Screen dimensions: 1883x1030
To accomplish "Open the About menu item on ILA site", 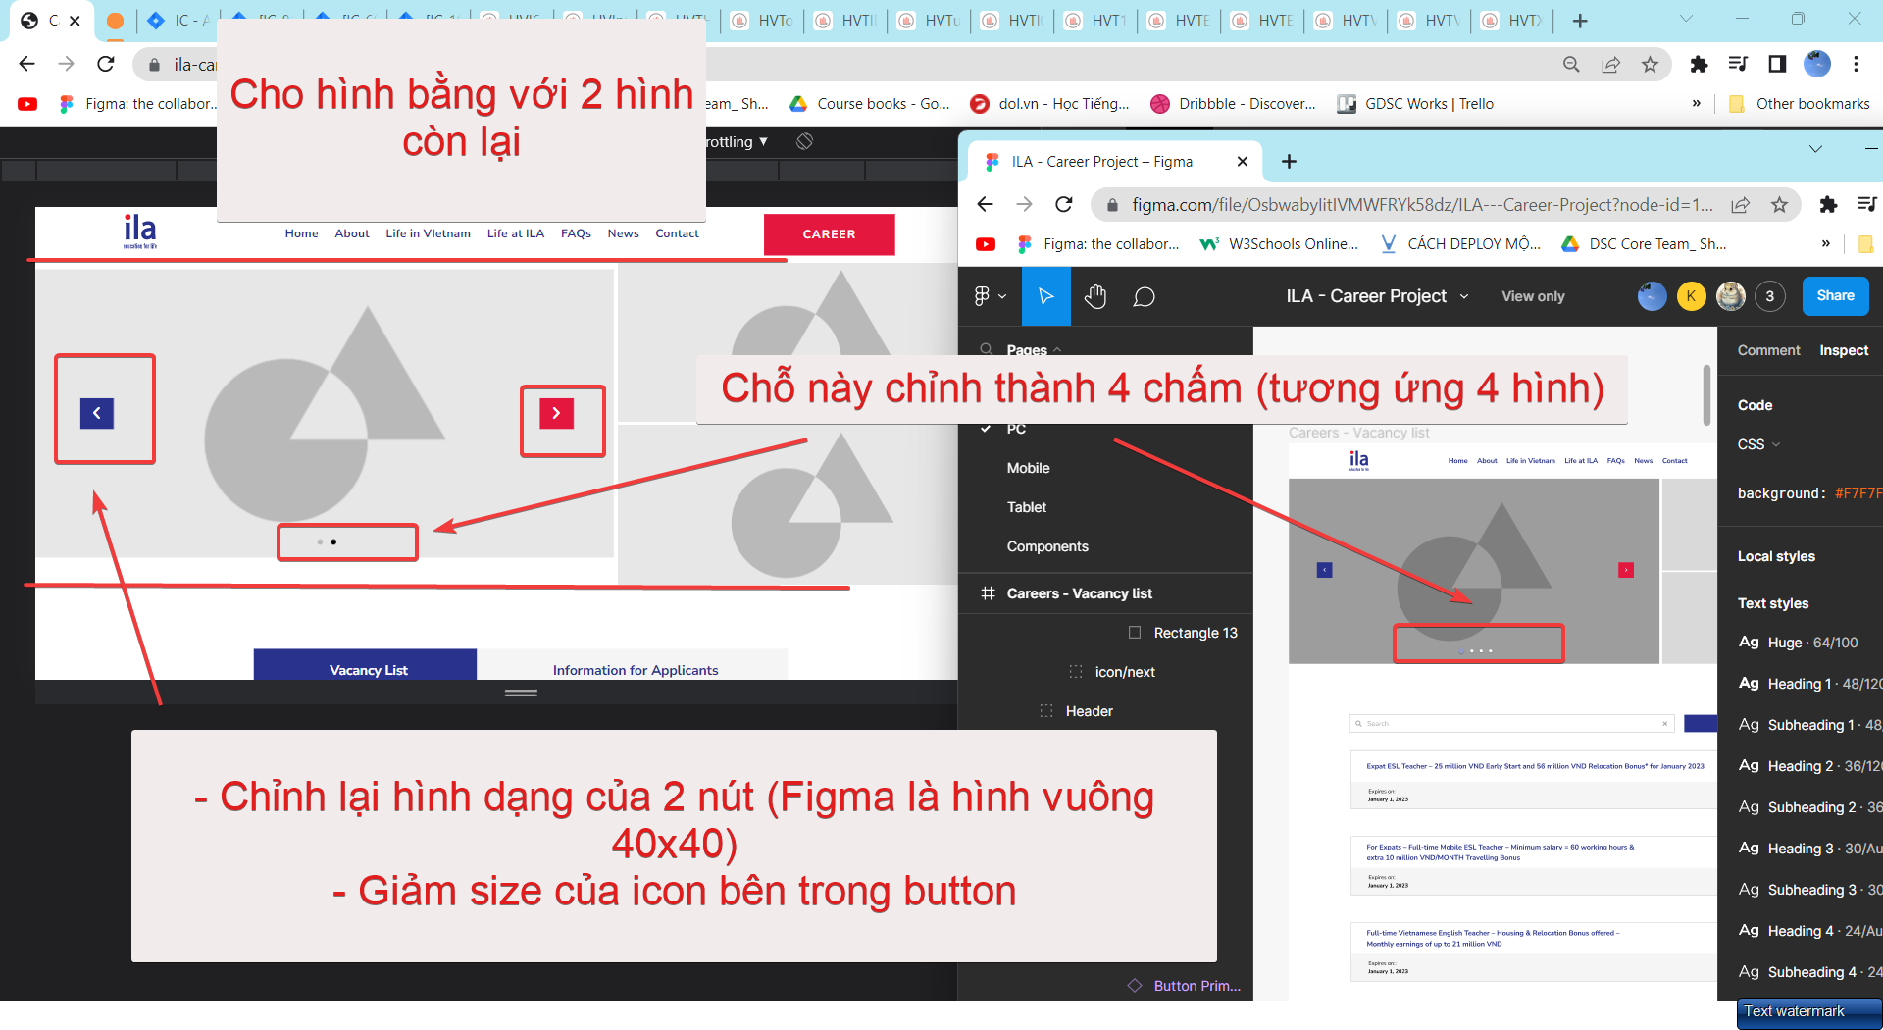I will click(x=352, y=233).
